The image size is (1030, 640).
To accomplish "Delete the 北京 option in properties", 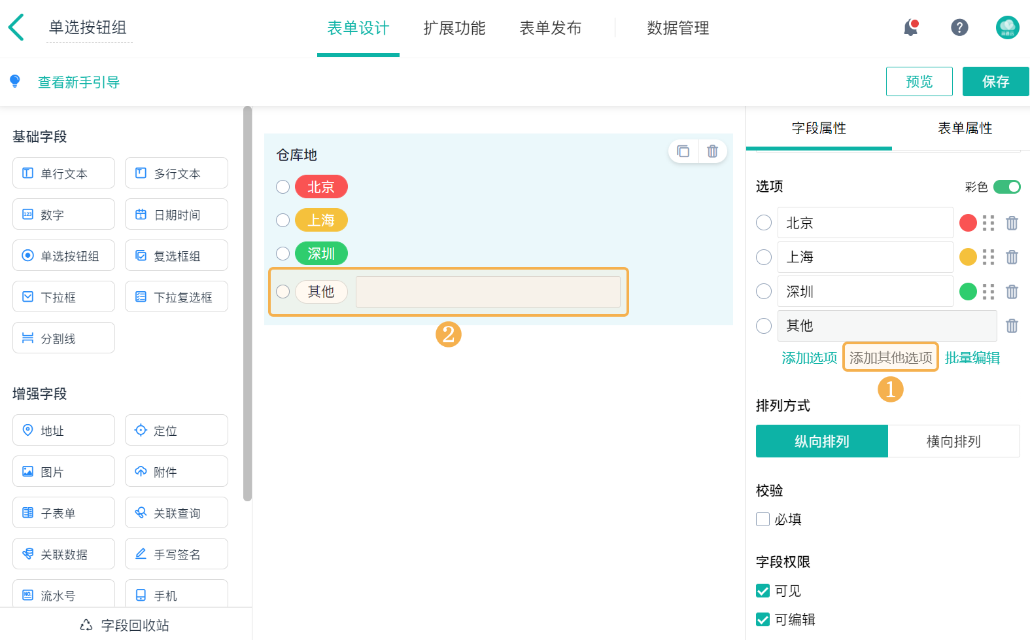I will pyautogui.click(x=1012, y=223).
